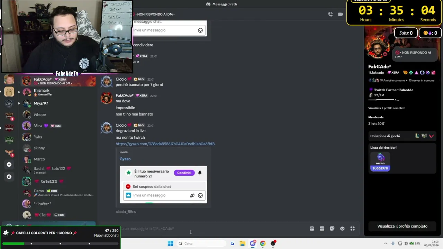Open the server discovery compass icon
The height and width of the screenshot is (249, 443).
click(9, 177)
